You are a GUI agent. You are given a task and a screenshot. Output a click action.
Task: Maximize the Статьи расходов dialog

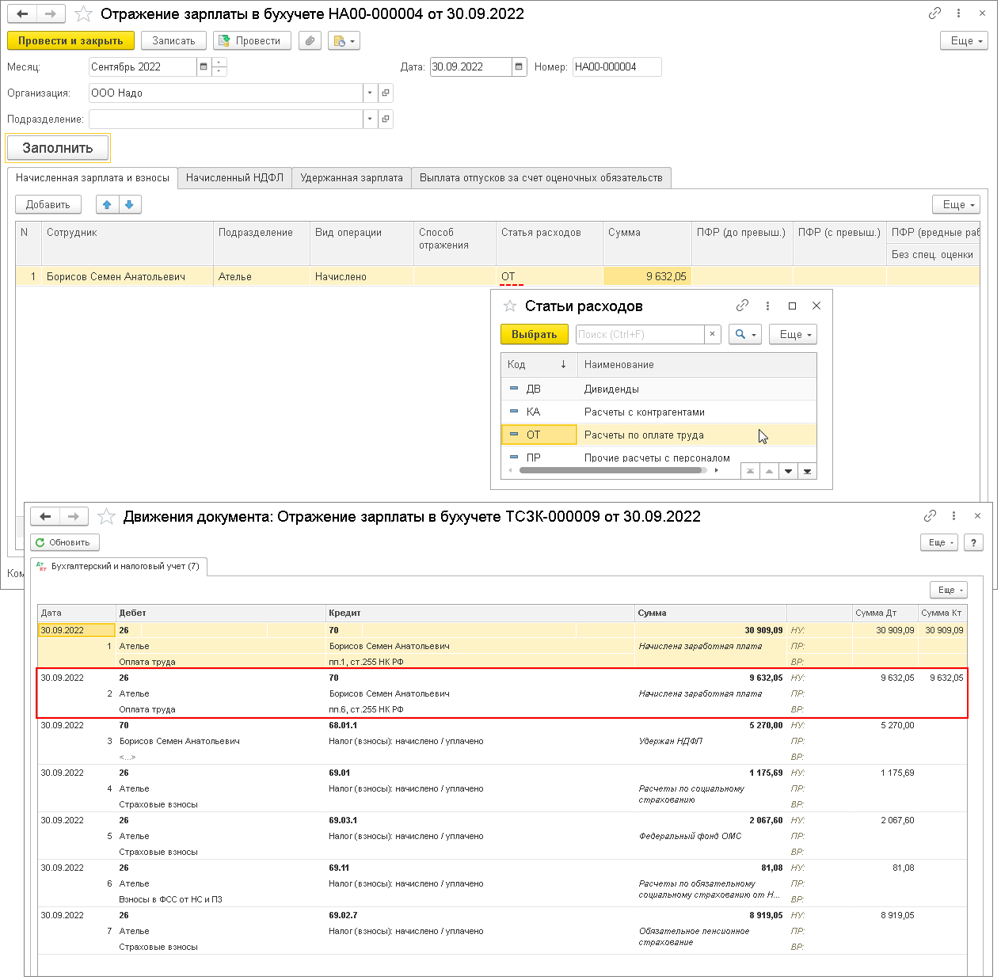coord(792,306)
